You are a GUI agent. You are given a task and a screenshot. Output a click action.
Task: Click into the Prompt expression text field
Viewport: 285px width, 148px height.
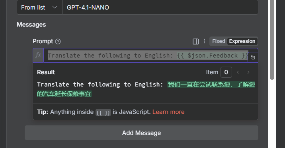(x=146, y=56)
